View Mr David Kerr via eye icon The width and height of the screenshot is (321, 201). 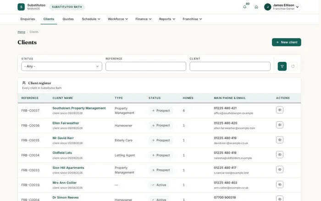[x=280, y=140]
